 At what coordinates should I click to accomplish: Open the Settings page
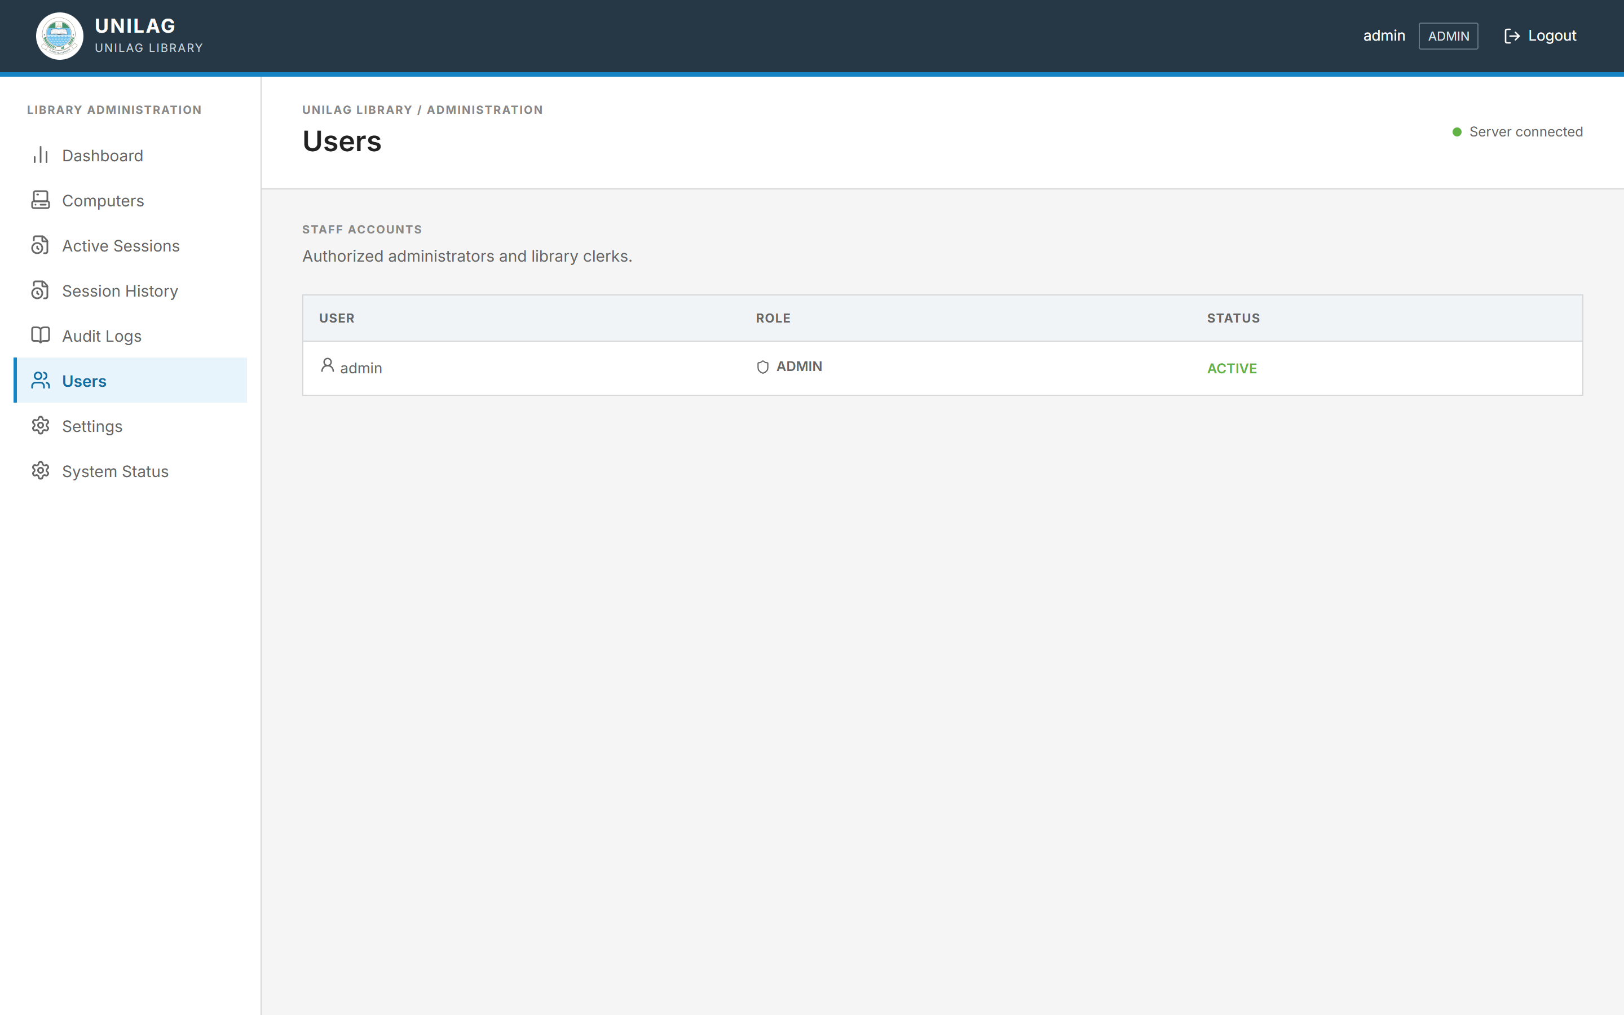[x=130, y=426]
